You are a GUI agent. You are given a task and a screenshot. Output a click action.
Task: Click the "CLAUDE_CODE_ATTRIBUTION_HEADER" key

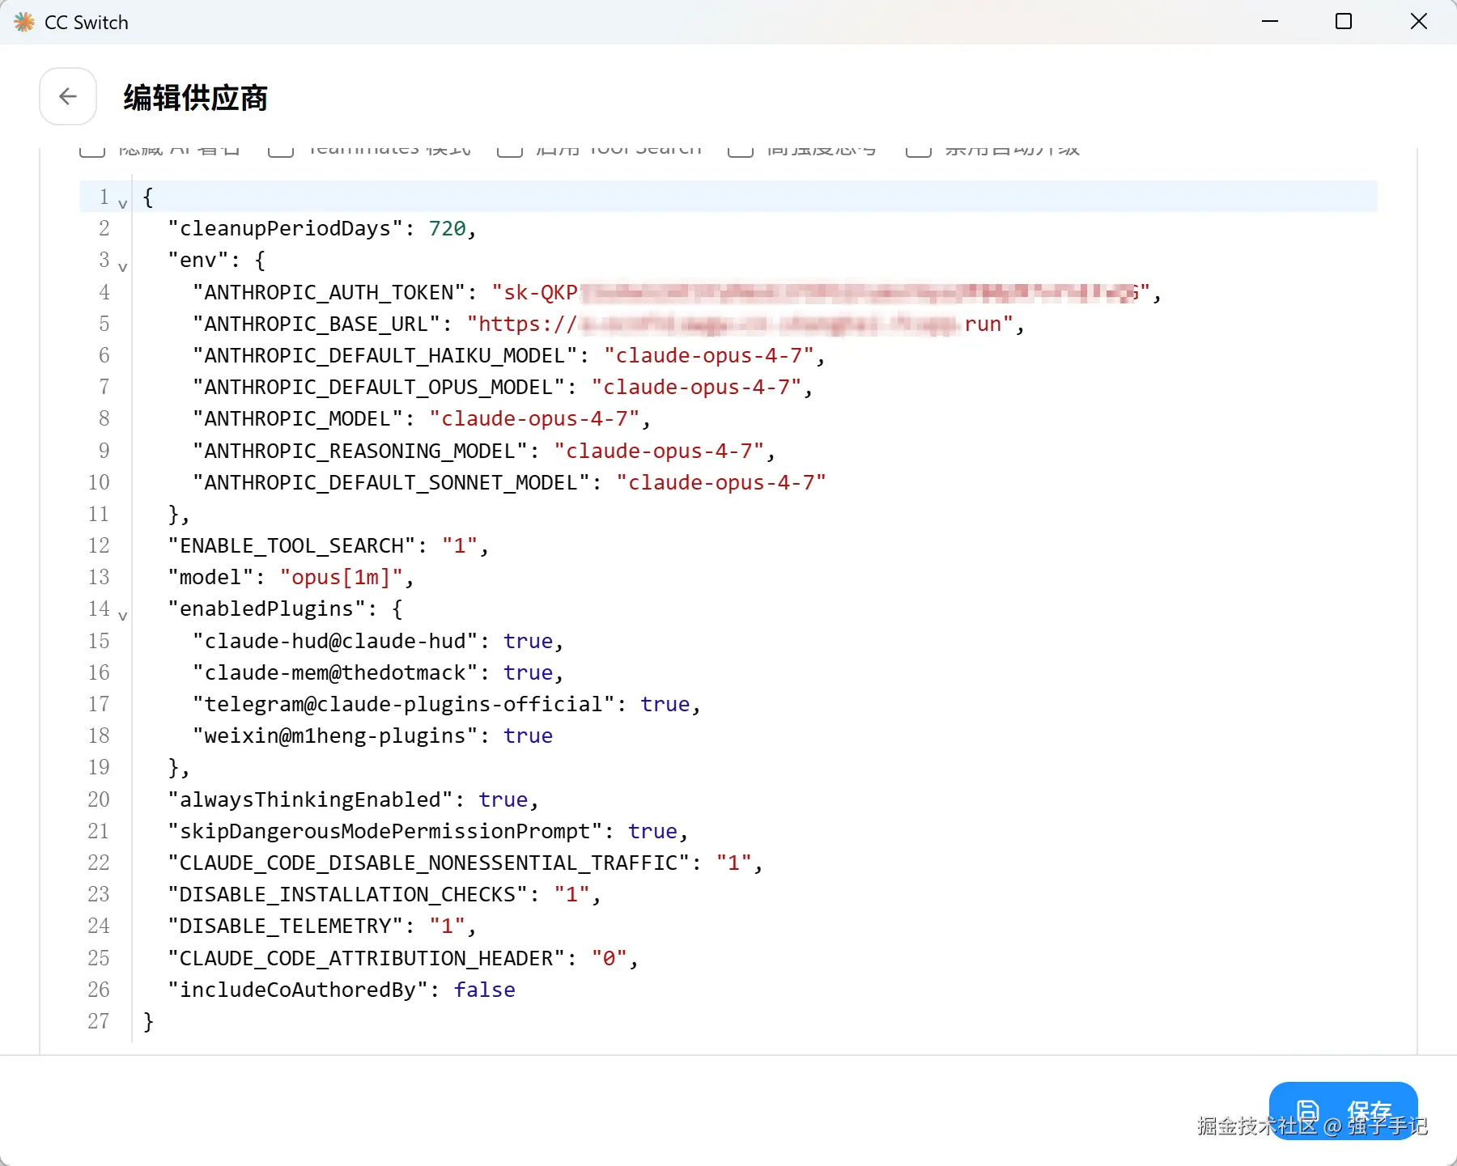pos(366,959)
